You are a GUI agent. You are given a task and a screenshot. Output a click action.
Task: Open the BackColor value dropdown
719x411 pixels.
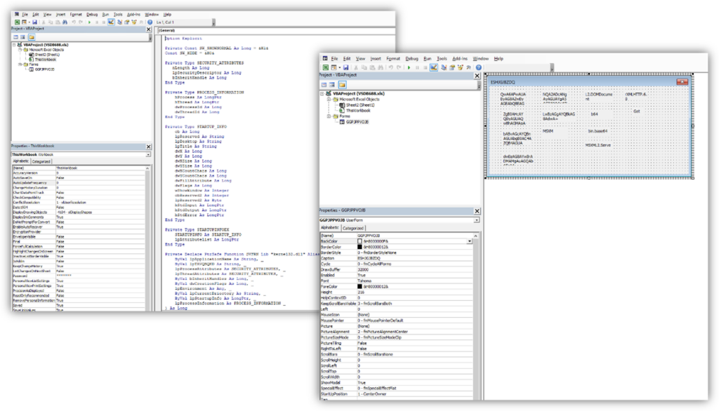click(470, 241)
